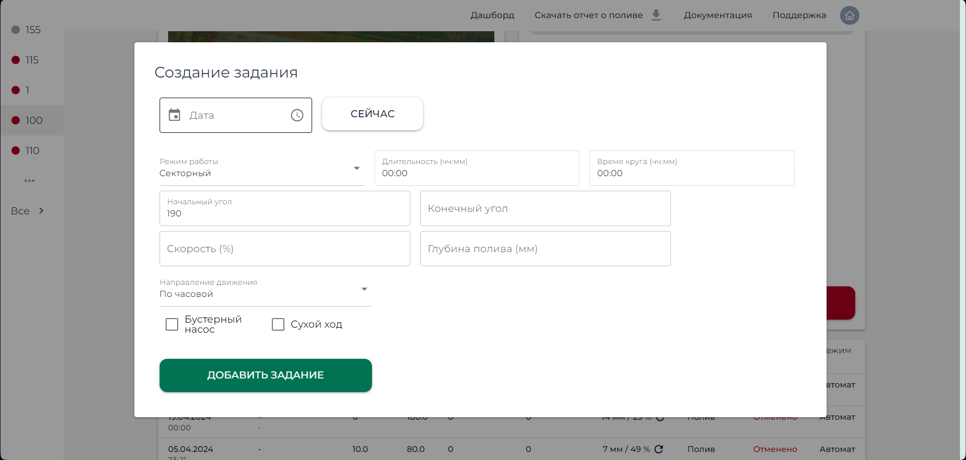
Task: Click the ДОБАВИТЬ ЗАДАНИЕ button
Action: click(x=265, y=375)
